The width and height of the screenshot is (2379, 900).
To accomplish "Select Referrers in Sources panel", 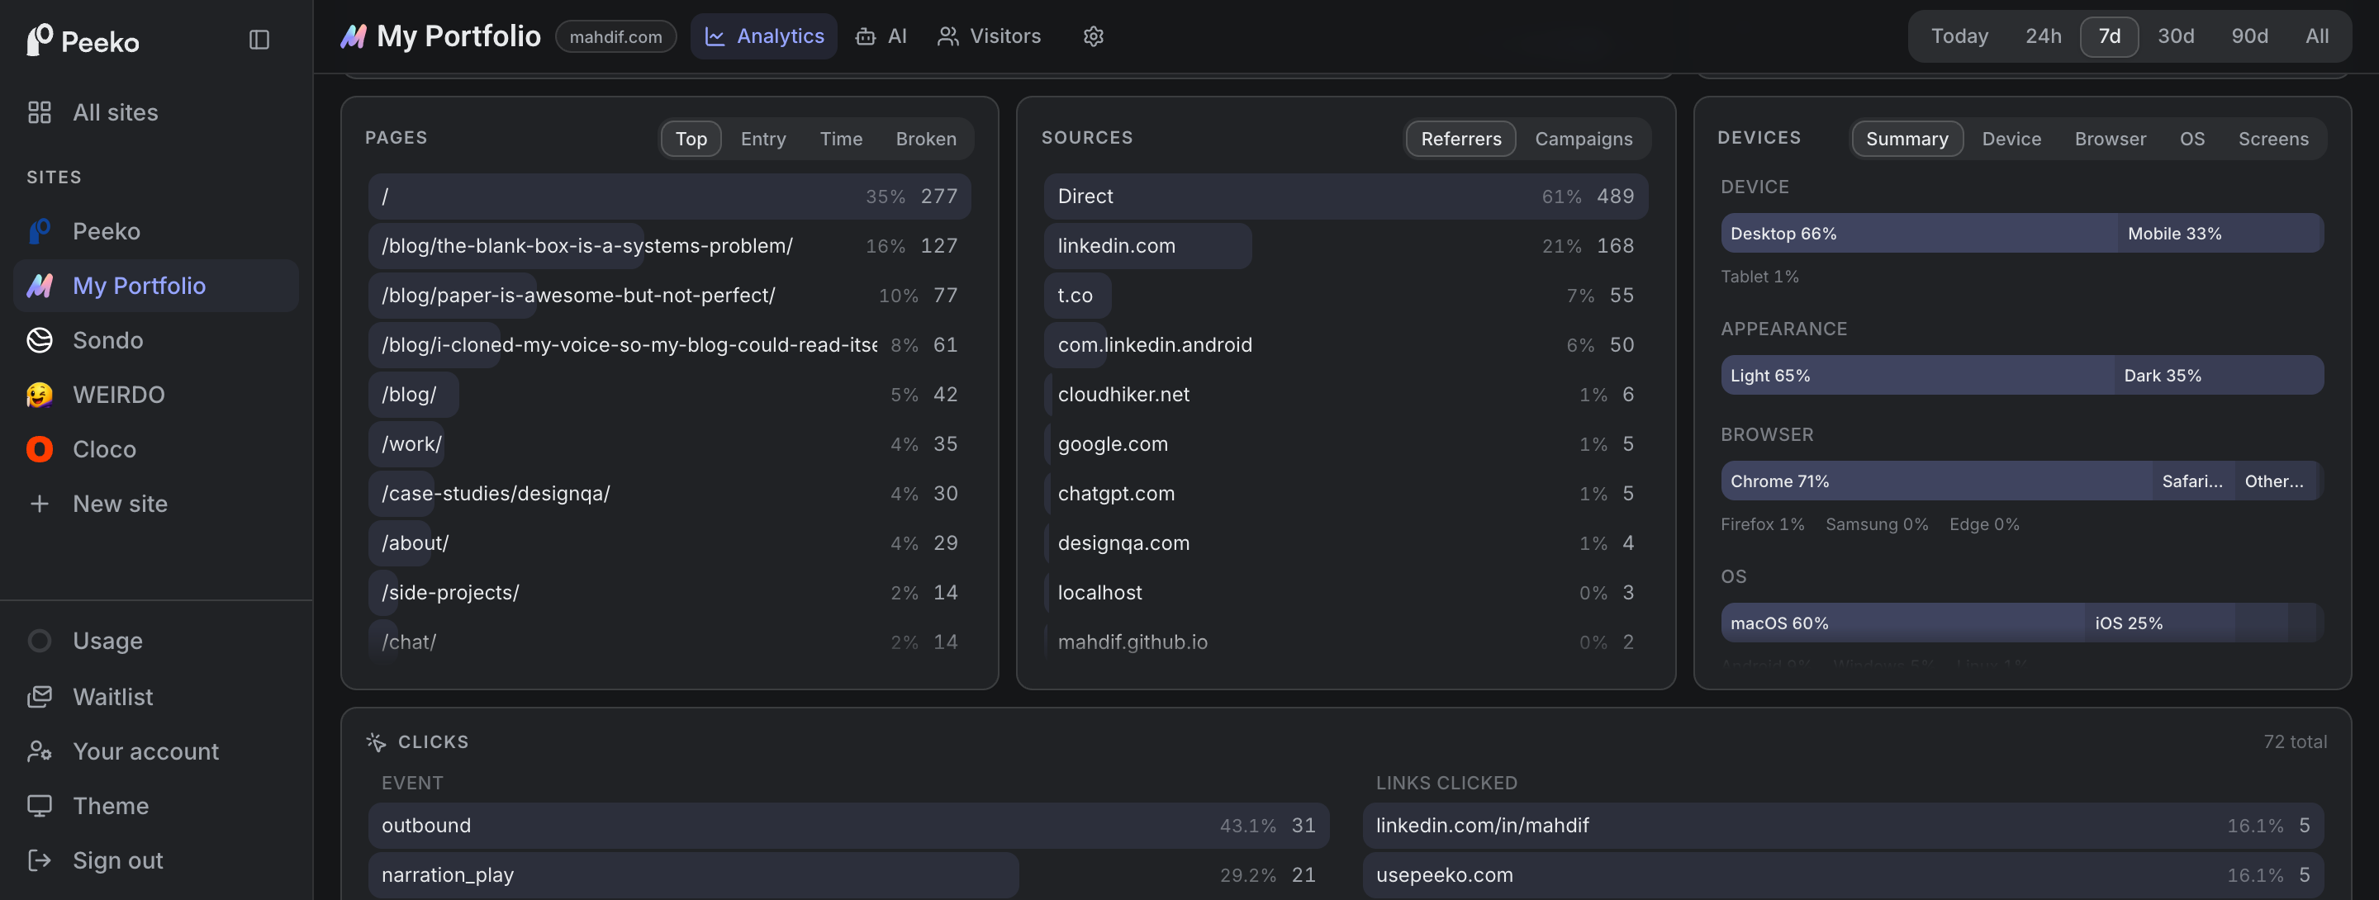I will pyautogui.click(x=1461, y=139).
